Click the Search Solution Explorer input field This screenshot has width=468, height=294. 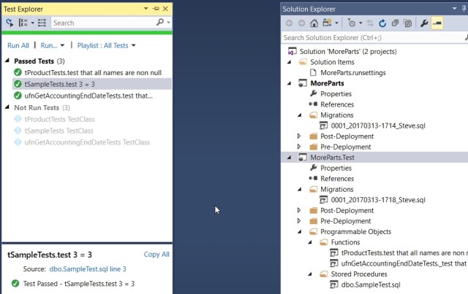(373, 37)
